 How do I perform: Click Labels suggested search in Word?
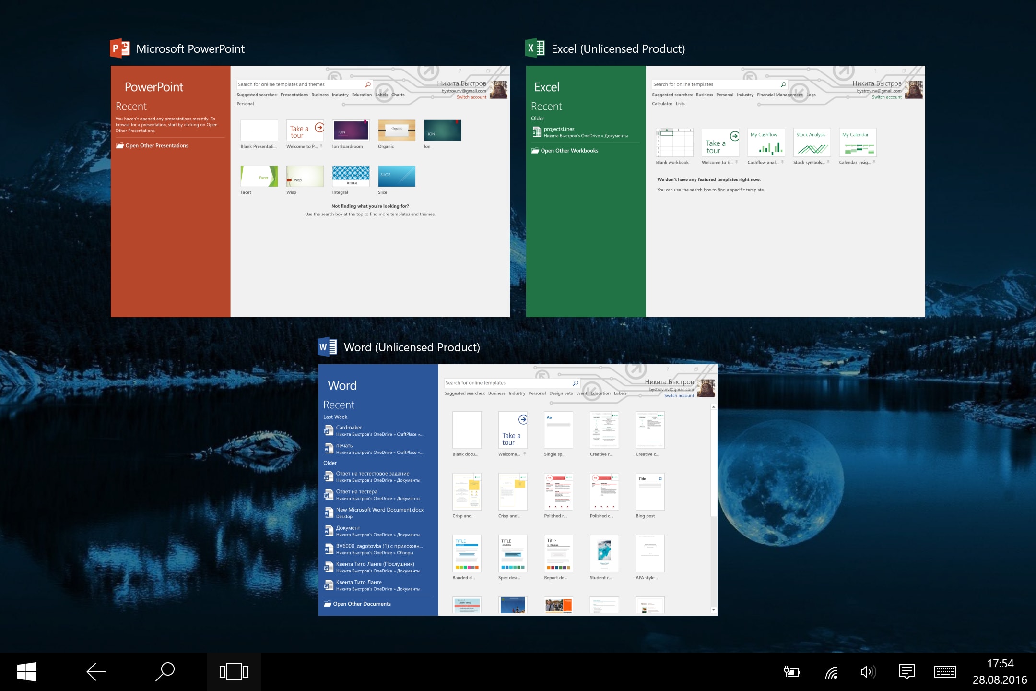point(620,393)
